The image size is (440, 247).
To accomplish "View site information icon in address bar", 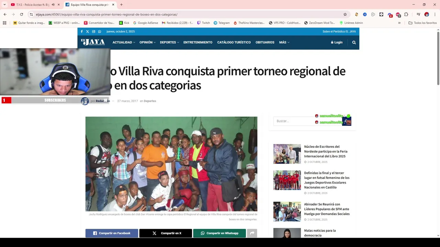I will point(31,14).
